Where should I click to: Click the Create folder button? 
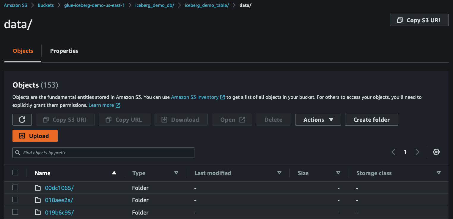click(371, 120)
